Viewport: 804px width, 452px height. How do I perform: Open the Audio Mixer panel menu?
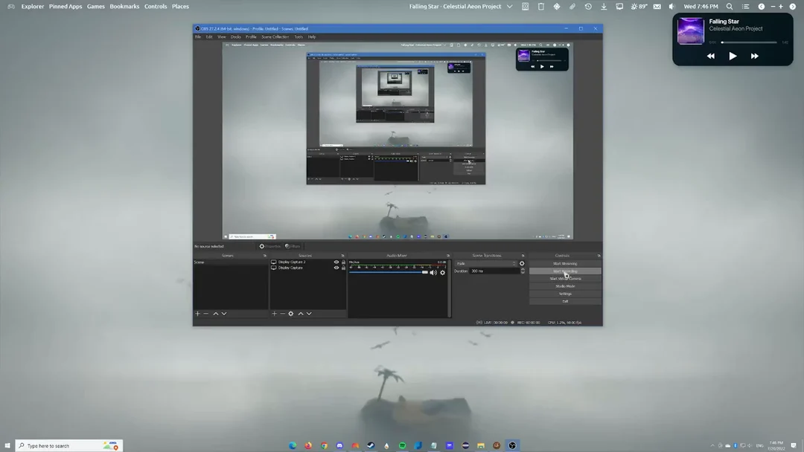click(x=447, y=256)
